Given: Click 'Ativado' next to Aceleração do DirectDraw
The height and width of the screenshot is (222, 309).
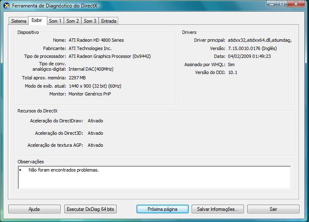Looking at the screenshot, I should (95, 121).
